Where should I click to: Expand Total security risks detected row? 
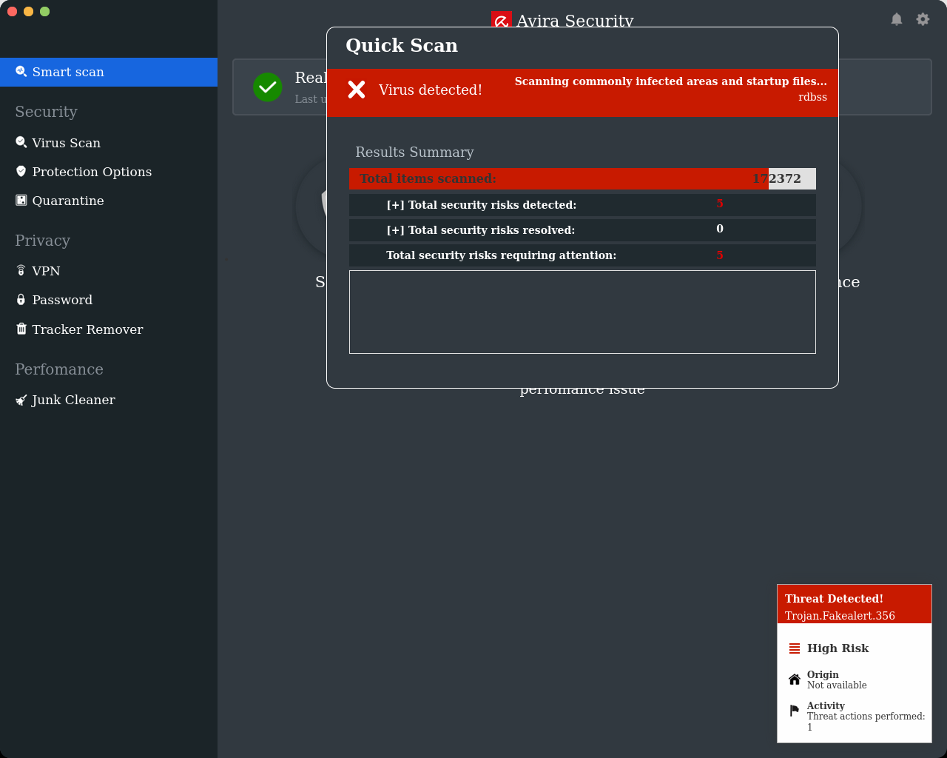pos(582,205)
